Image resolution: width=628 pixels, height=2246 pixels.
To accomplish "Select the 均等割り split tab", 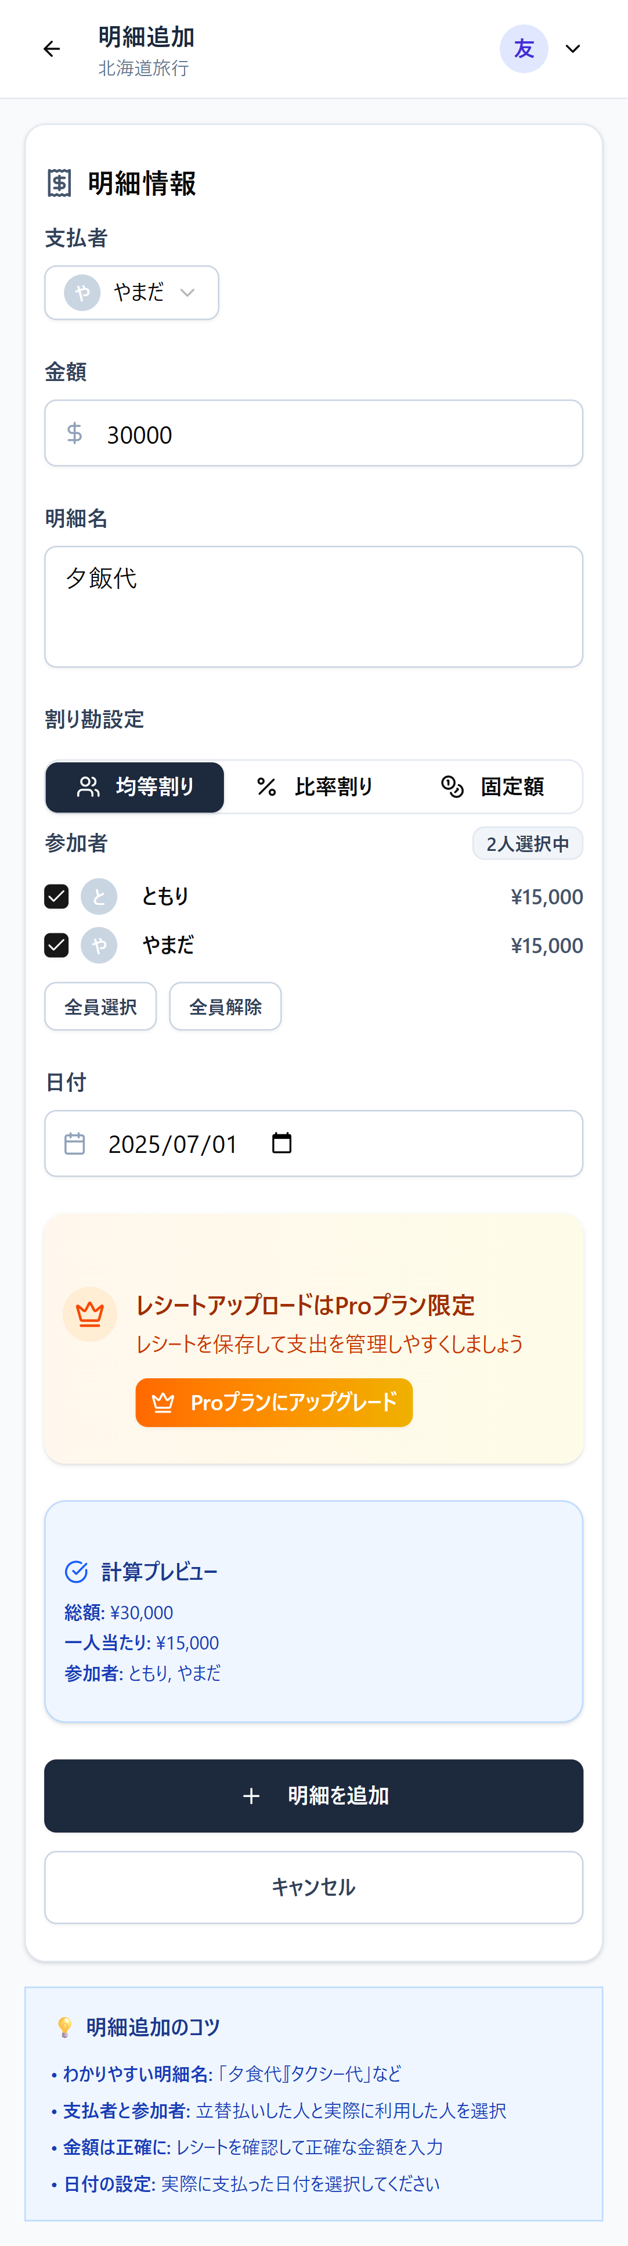I will click(135, 786).
